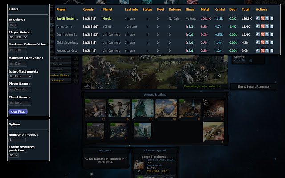The width and height of the screenshot is (285, 178).
Task: Attack Bandit Nestor using the red target icon
Action: click(262, 18)
